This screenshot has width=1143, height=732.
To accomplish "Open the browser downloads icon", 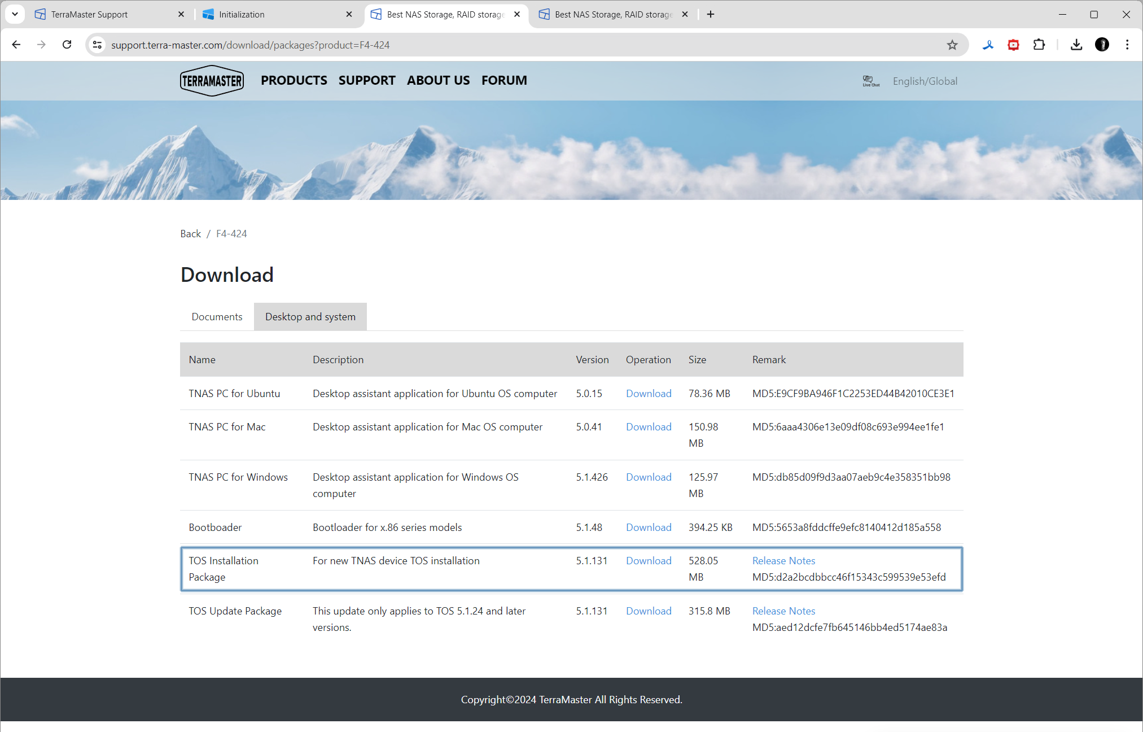I will coord(1076,45).
